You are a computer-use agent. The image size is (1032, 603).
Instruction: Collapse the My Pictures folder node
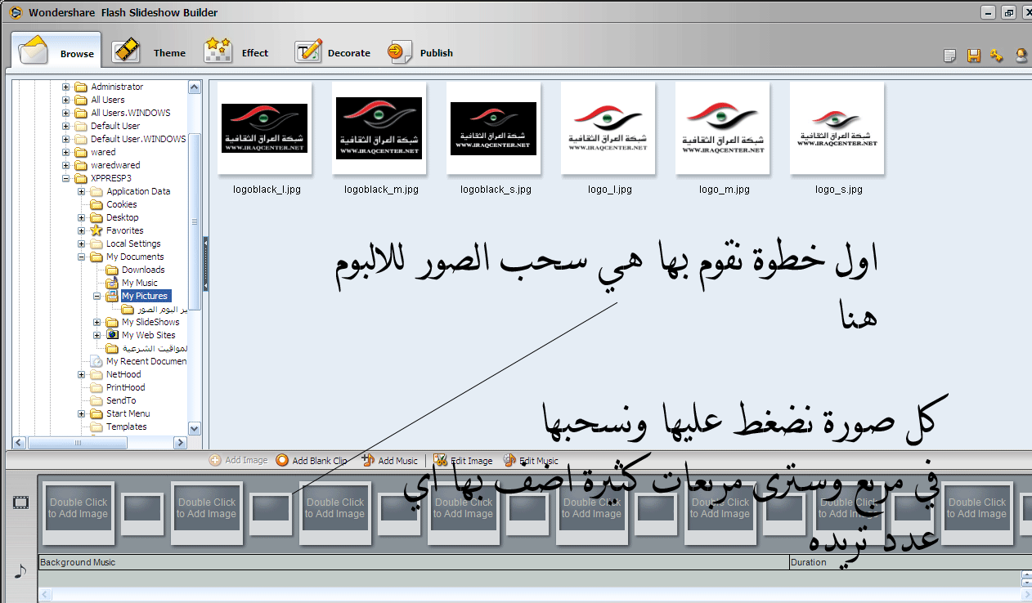(x=97, y=296)
